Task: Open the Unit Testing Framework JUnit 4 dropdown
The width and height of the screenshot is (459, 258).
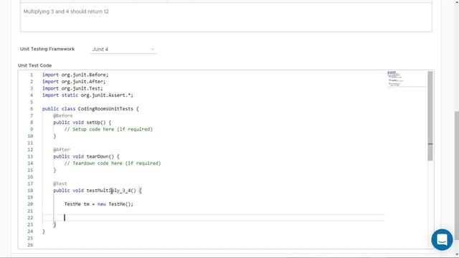Action: pos(123,49)
